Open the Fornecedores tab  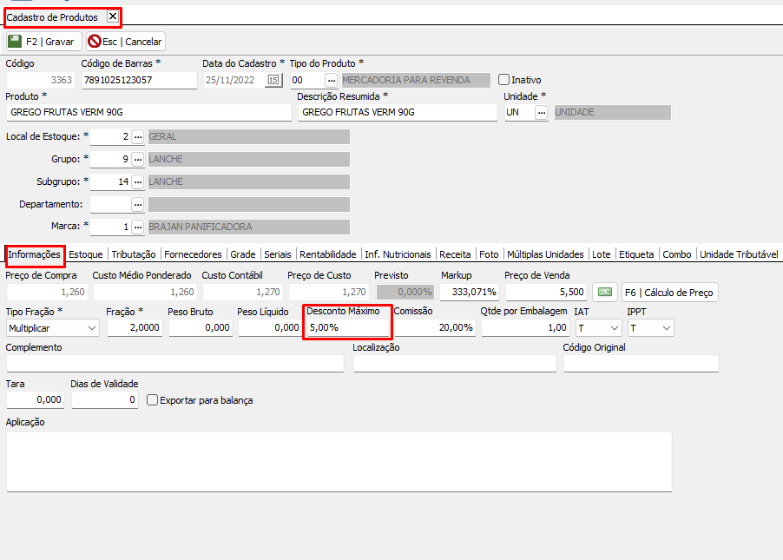click(x=193, y=254)
